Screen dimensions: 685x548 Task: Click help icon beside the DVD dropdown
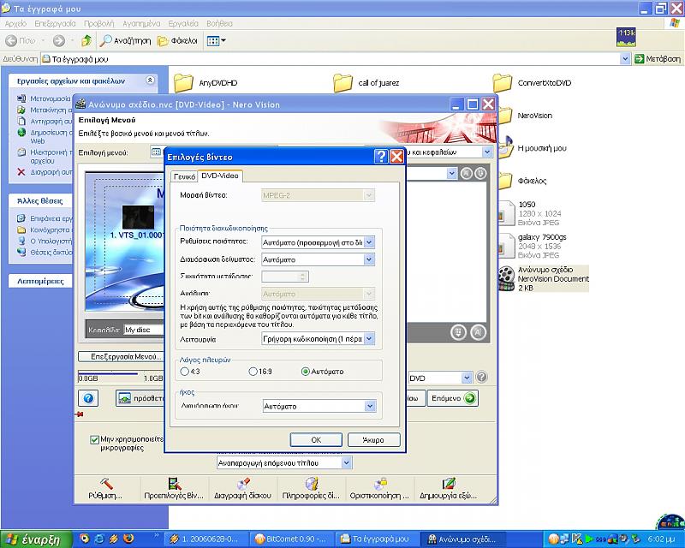481,377
